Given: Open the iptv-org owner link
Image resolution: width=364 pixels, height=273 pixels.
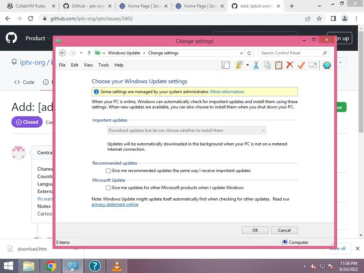Looking at the screenshot, I should [x=32, y=62].
